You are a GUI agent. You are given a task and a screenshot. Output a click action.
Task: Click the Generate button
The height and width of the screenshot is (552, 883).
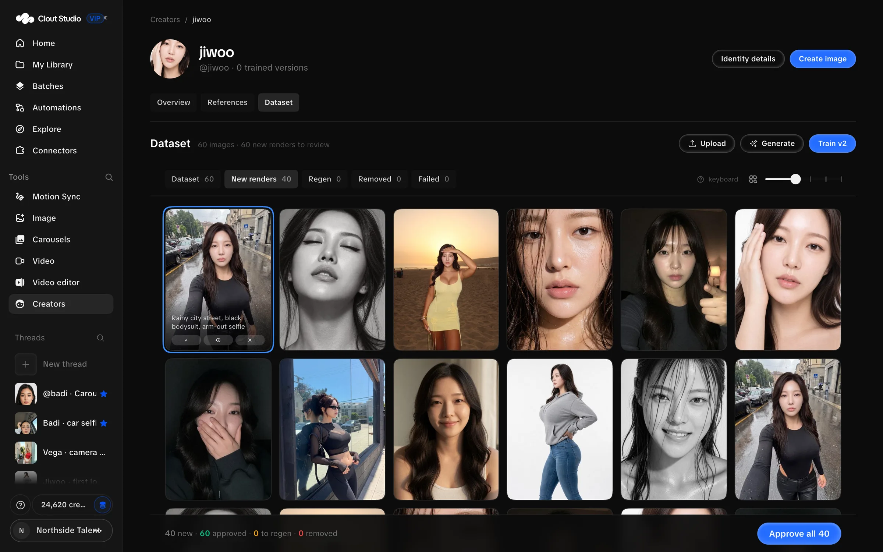click(772, 144)
